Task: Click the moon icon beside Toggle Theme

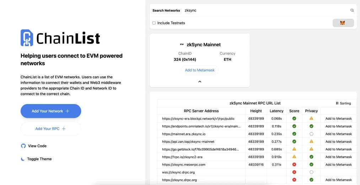Action: [x=22, y=159]
